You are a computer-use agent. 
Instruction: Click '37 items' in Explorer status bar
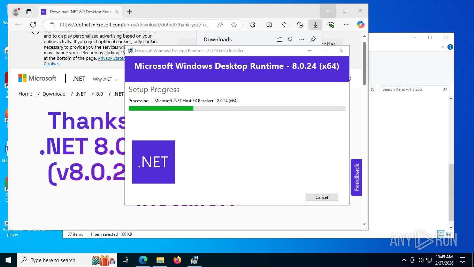coord(75,234)
